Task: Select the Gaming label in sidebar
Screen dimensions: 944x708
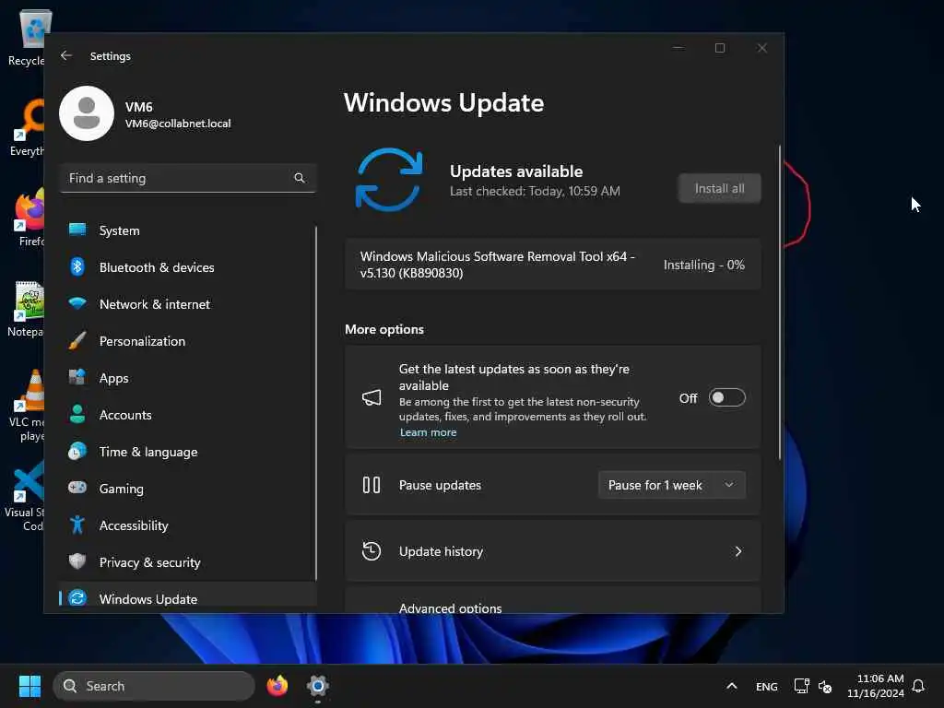Action: click(121, 489)
